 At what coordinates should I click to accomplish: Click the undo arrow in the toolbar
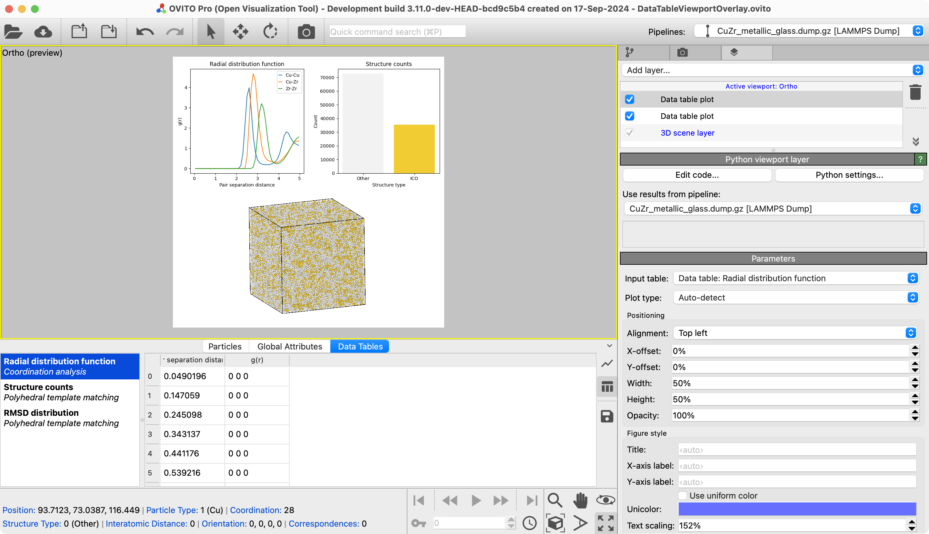(145, 32)
